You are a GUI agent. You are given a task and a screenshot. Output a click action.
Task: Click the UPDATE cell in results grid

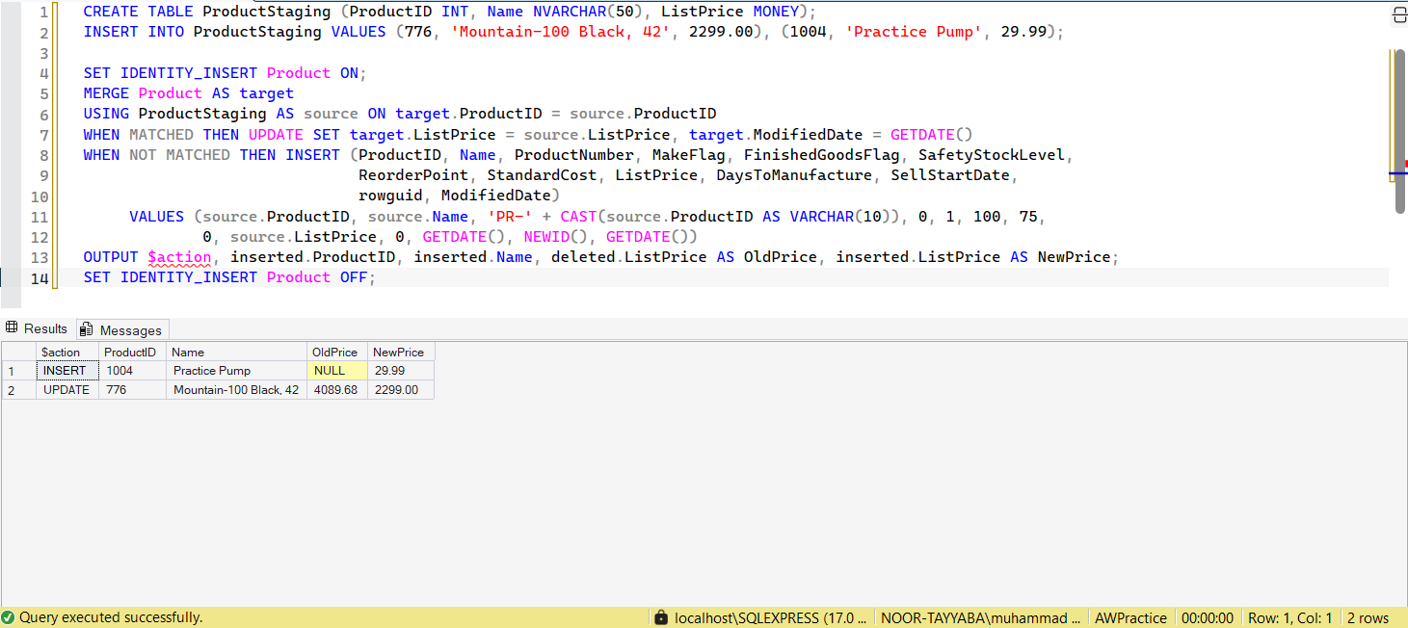click(67, 390)
